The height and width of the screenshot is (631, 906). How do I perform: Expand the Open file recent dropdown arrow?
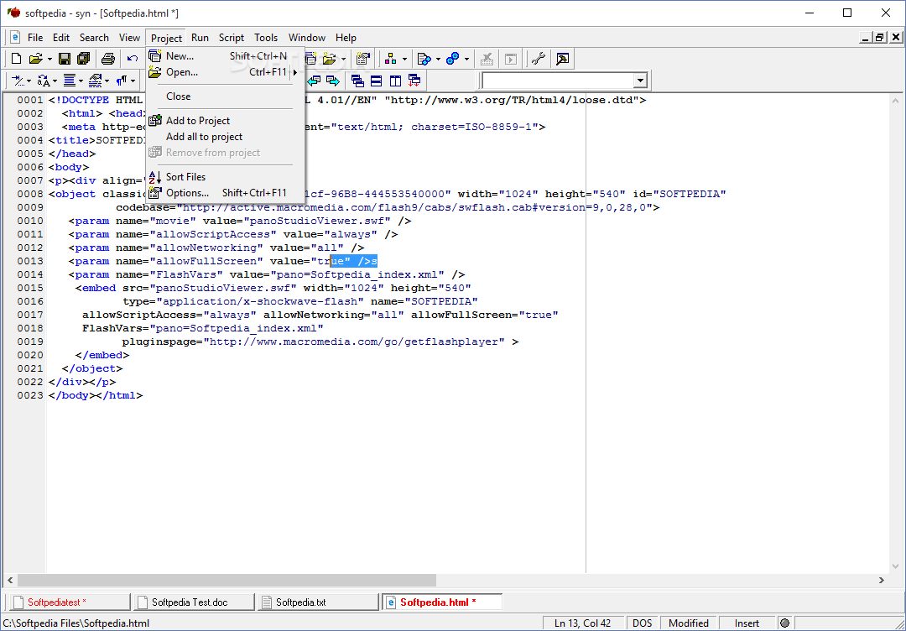[49, 59]
